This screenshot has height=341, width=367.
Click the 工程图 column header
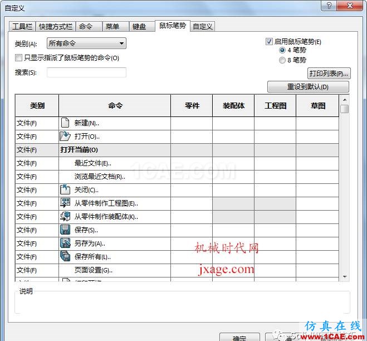275,106
